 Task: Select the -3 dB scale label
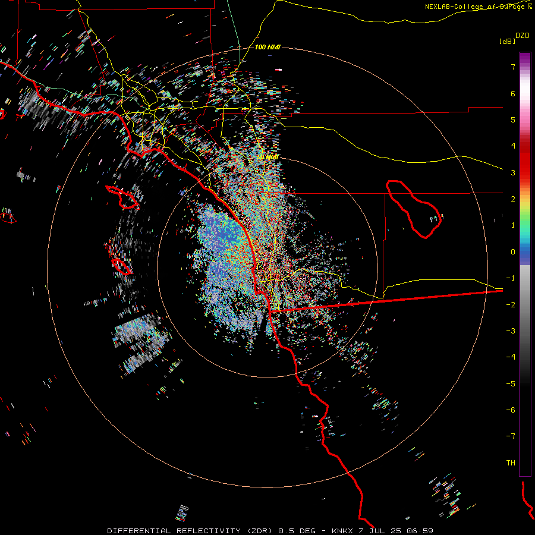[x=511, y=331]
